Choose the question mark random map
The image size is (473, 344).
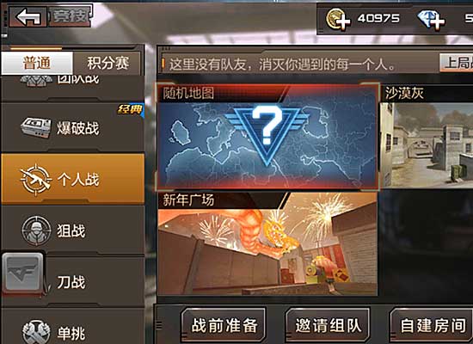[267, 137]
